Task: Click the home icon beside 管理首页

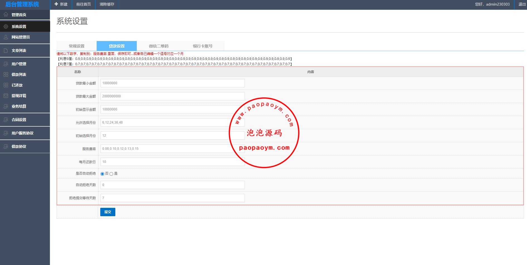Action: point(6,15)
